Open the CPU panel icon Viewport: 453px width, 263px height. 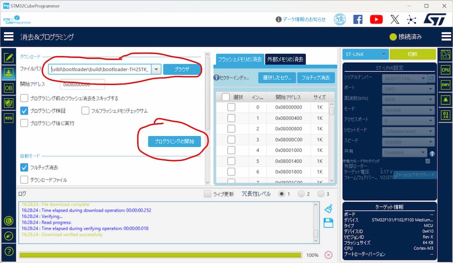point(445,70)
